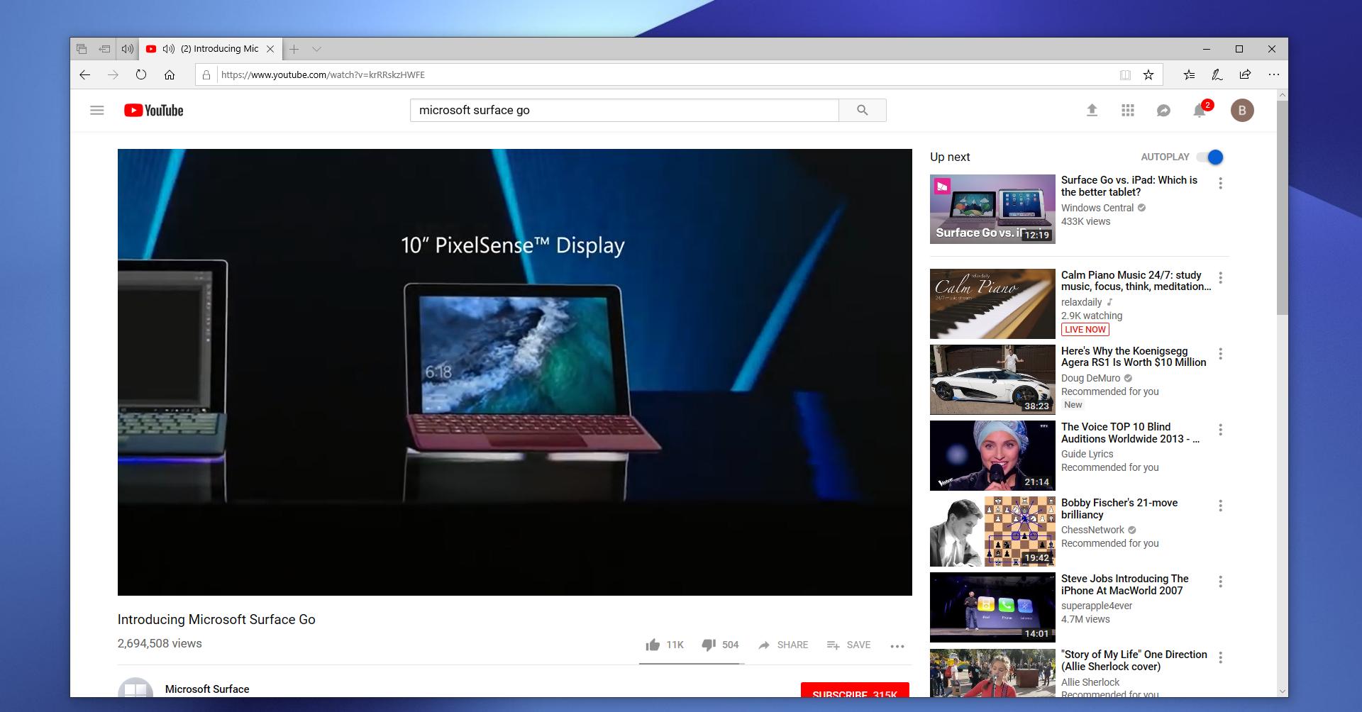This screenshot has width=1362, height=712.
Task: Subscribe to Microsoft Surface channel
Action: [855, 691]
